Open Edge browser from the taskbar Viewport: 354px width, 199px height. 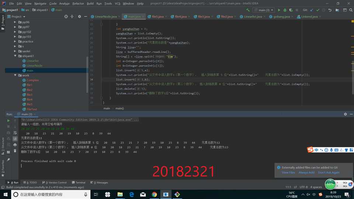tap(131, 194)
